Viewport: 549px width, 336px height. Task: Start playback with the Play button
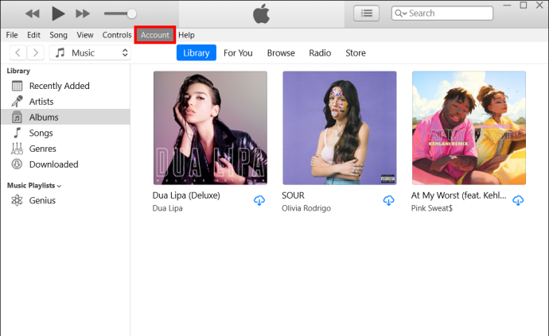(x=58, y=14)
